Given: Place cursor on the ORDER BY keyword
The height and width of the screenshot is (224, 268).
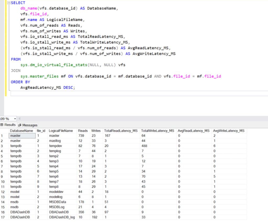Looking at the screenshot, I should [x=20, y=82].
